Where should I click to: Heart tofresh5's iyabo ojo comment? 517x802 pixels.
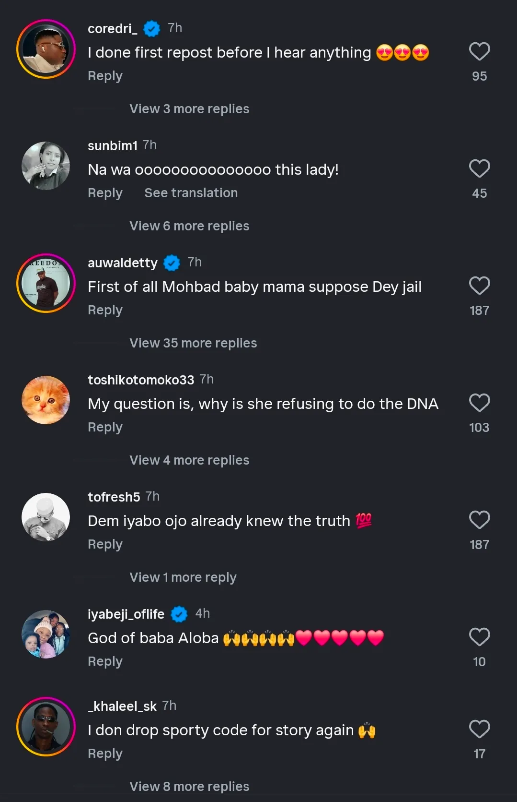479,520
